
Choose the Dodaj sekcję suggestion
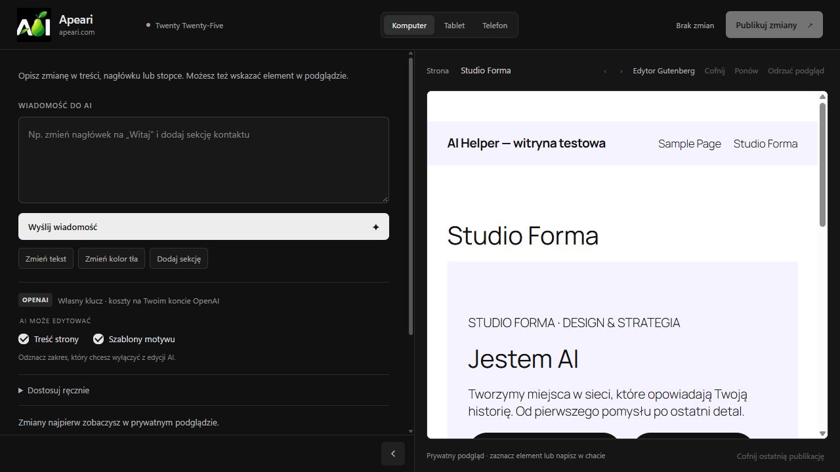[179, 258]
